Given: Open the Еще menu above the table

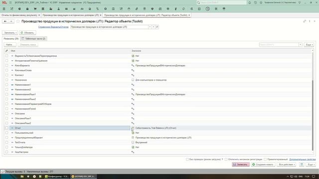Looking at the screenshot, I should coord(309,45).
